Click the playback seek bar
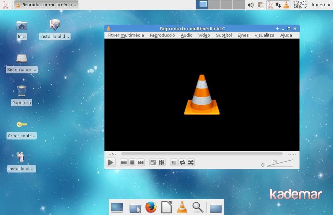The height and width of the screenshot is (215, 333). coord(202,154)
